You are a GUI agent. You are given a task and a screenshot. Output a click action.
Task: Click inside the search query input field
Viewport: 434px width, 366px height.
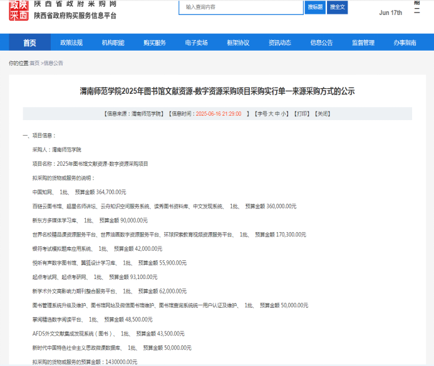pos(241,7)
